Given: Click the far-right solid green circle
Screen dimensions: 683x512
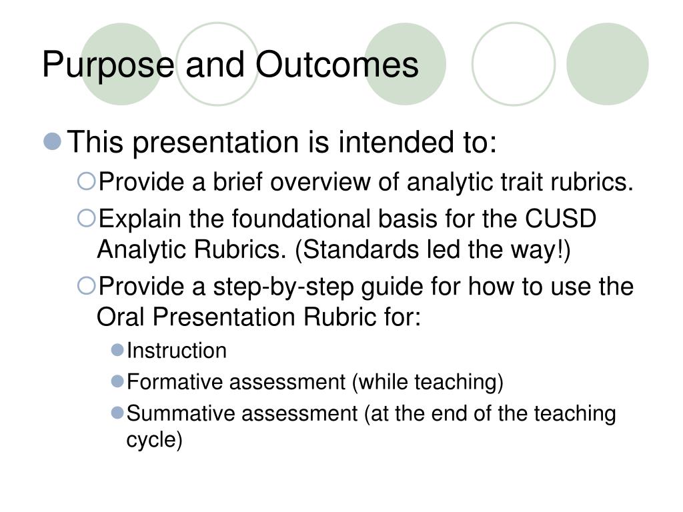Looking at the screenshot, I should [607, 64].
